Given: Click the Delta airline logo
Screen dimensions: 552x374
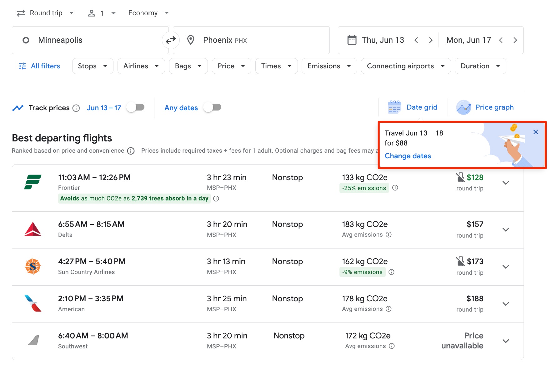Looking at the screenshot, I should coord(33,229).
